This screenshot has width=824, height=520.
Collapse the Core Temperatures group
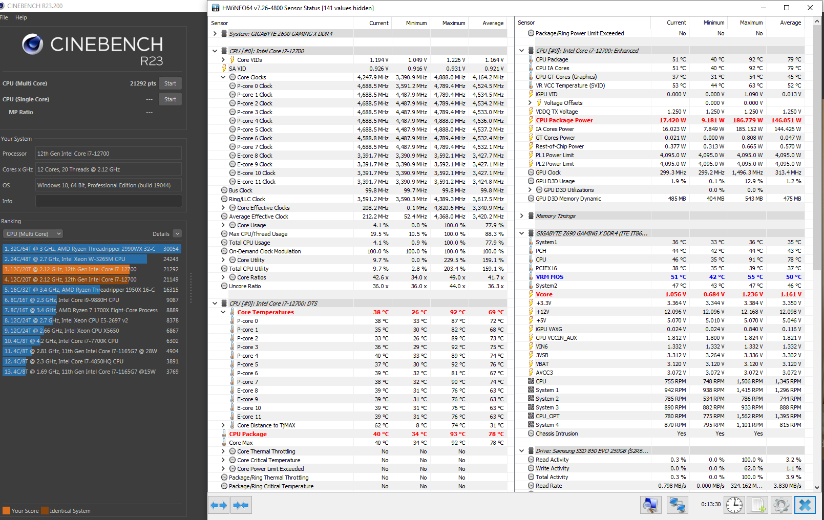click(223, 312)
